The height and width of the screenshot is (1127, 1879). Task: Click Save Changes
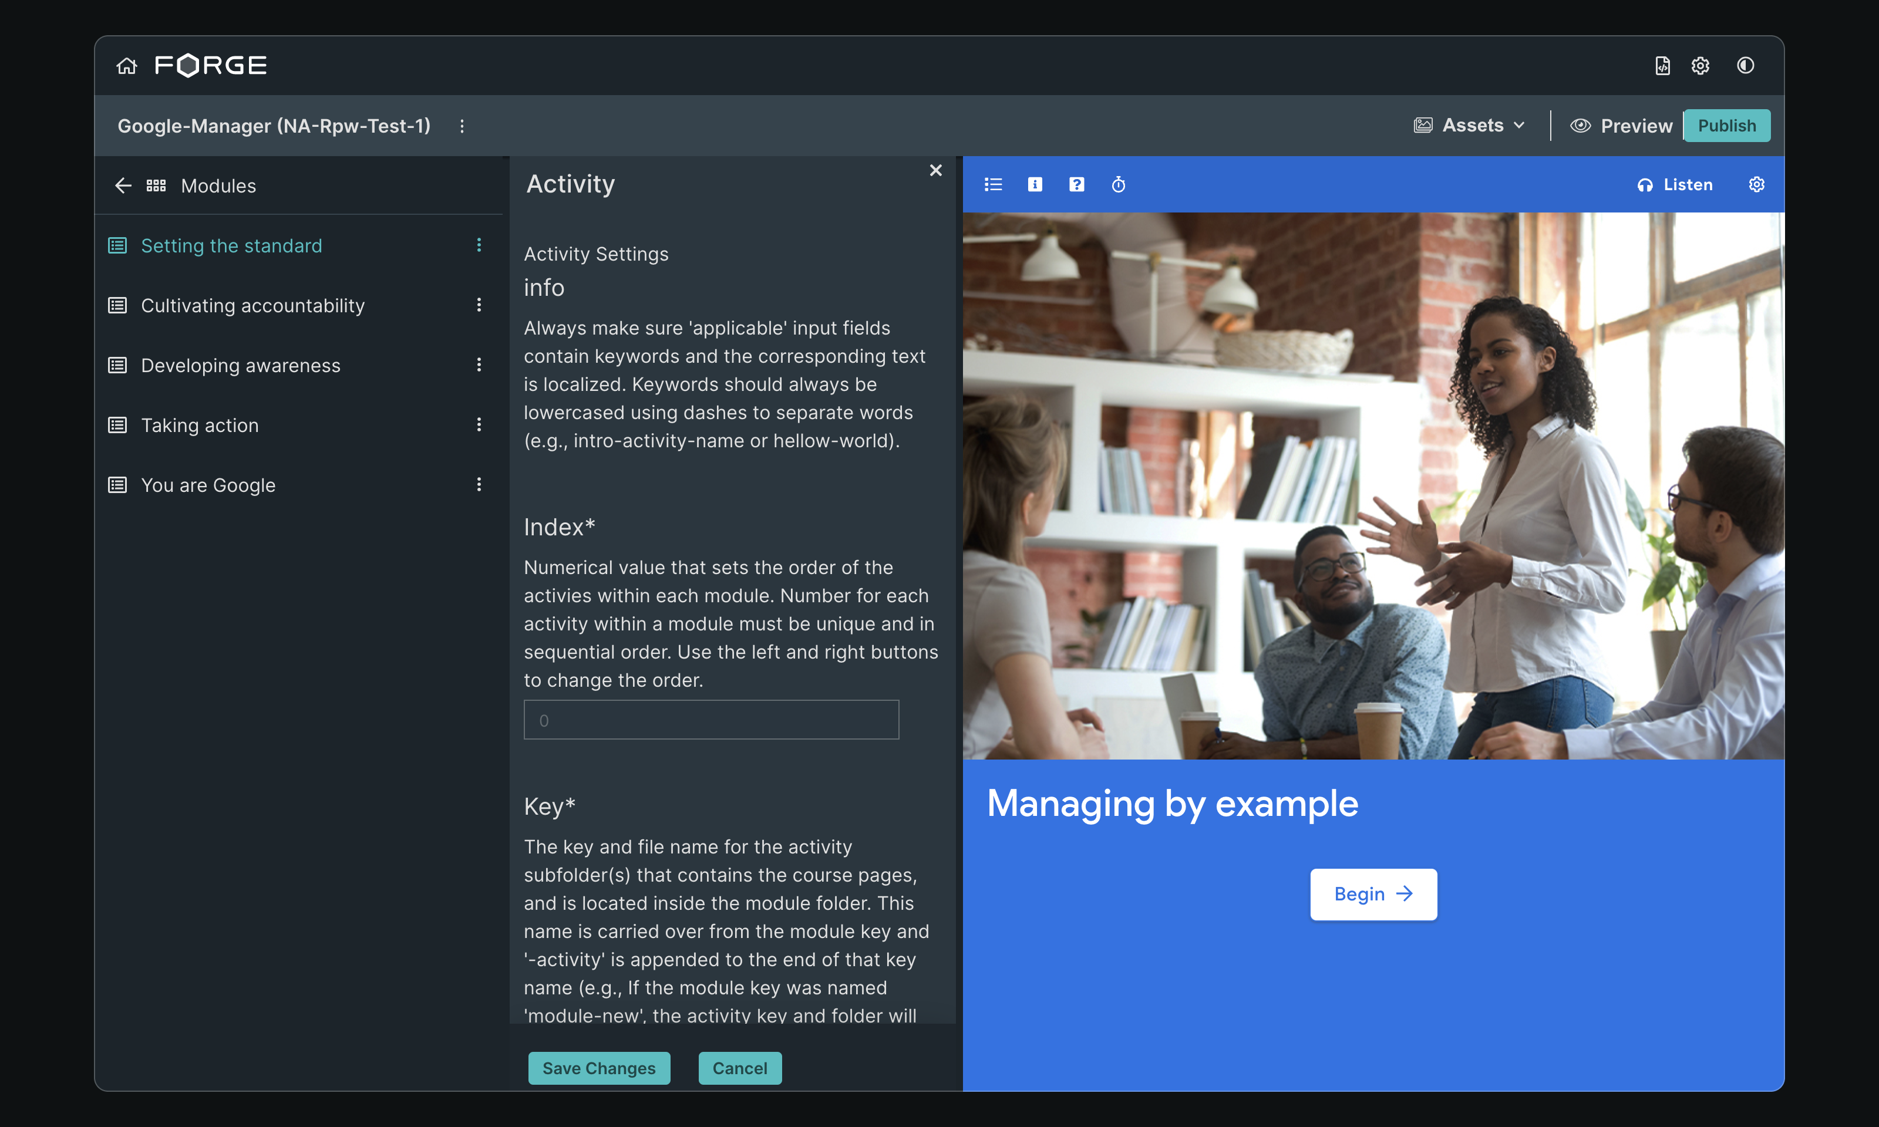[x=598, y=1068]
